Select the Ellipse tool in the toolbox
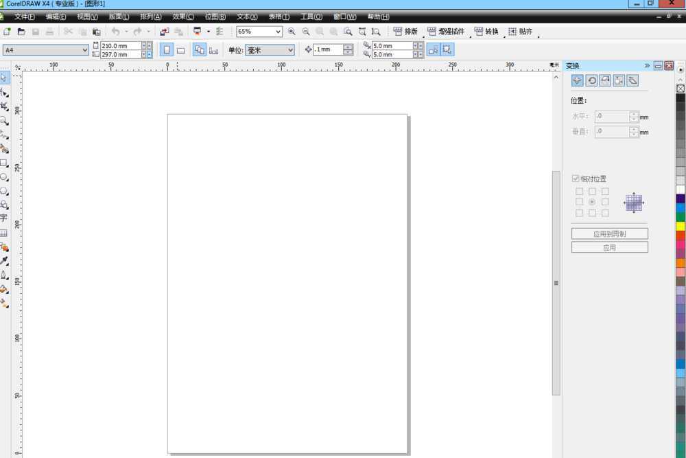The height and width of the screenshot is (458, 686). (x=4, y=177)
